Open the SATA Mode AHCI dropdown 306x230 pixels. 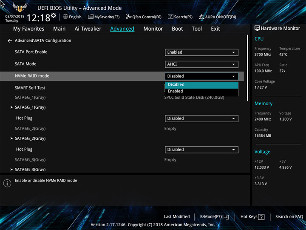point(201,64)
